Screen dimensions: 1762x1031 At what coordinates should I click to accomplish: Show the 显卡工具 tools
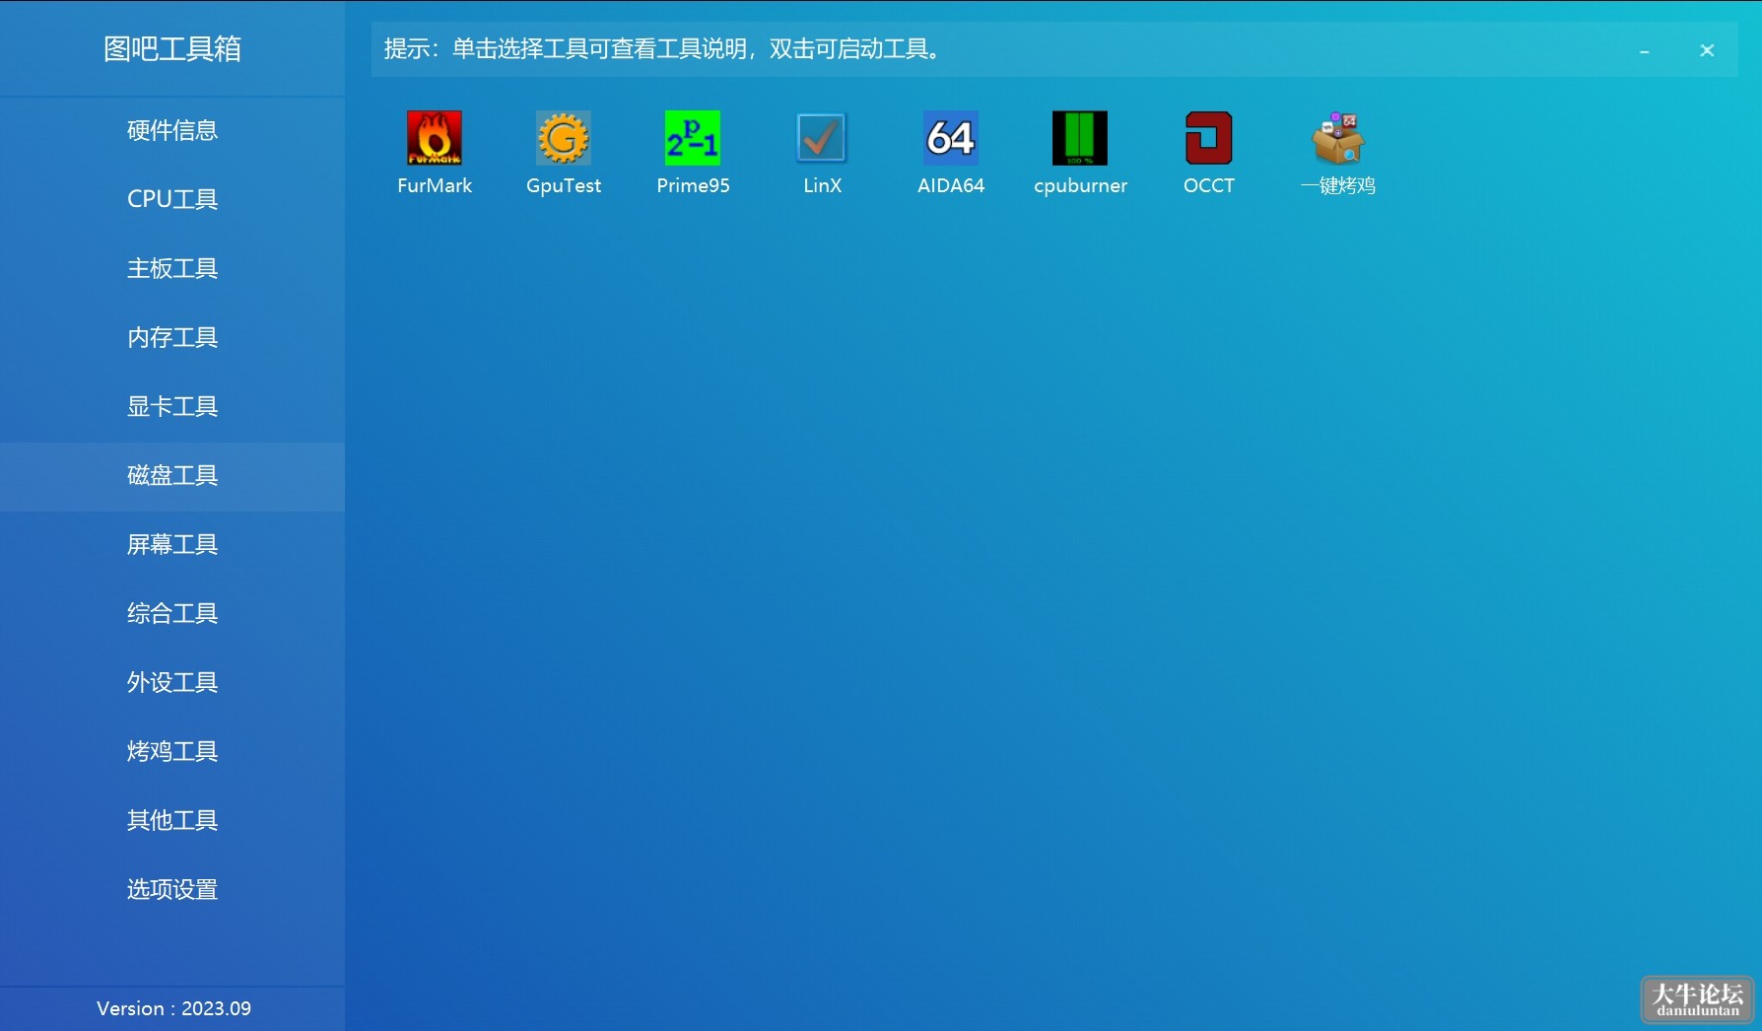[x=172, y=406]
